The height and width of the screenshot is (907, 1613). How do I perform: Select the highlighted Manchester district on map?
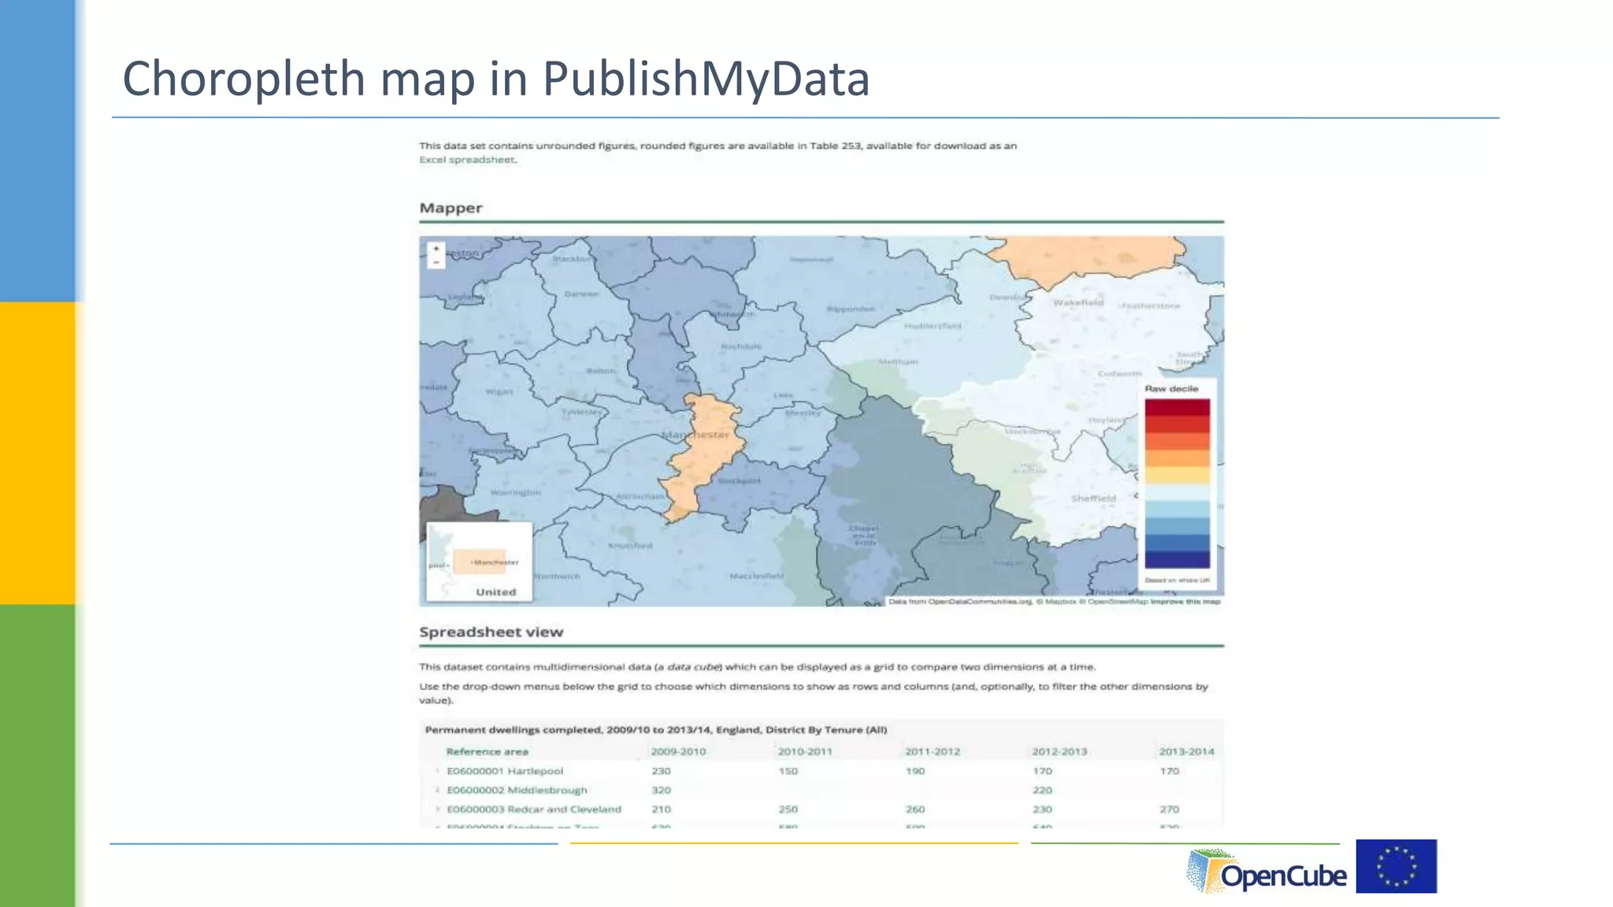[705, 457]
